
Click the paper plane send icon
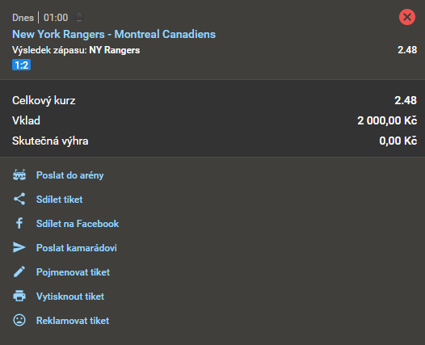19,247
